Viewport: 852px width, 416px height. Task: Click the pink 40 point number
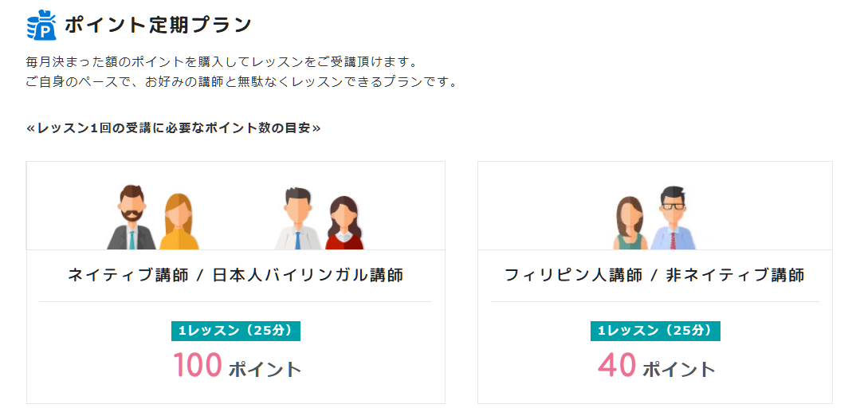coord(617,365)
